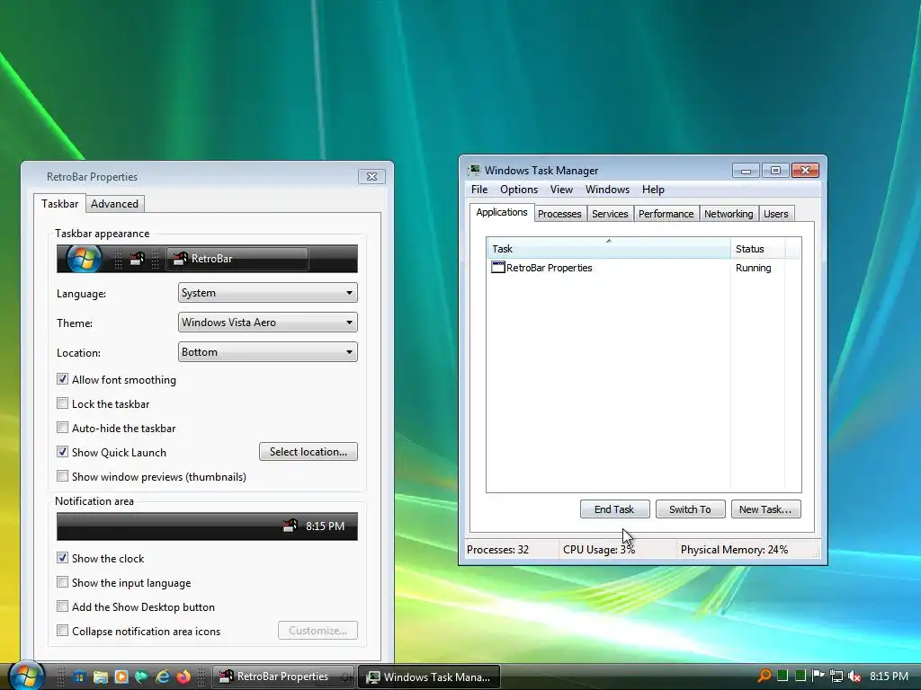Open the Location dropdown set to Bottom
The height and width of the screenshot is (690, 921).
click(268, 352)
